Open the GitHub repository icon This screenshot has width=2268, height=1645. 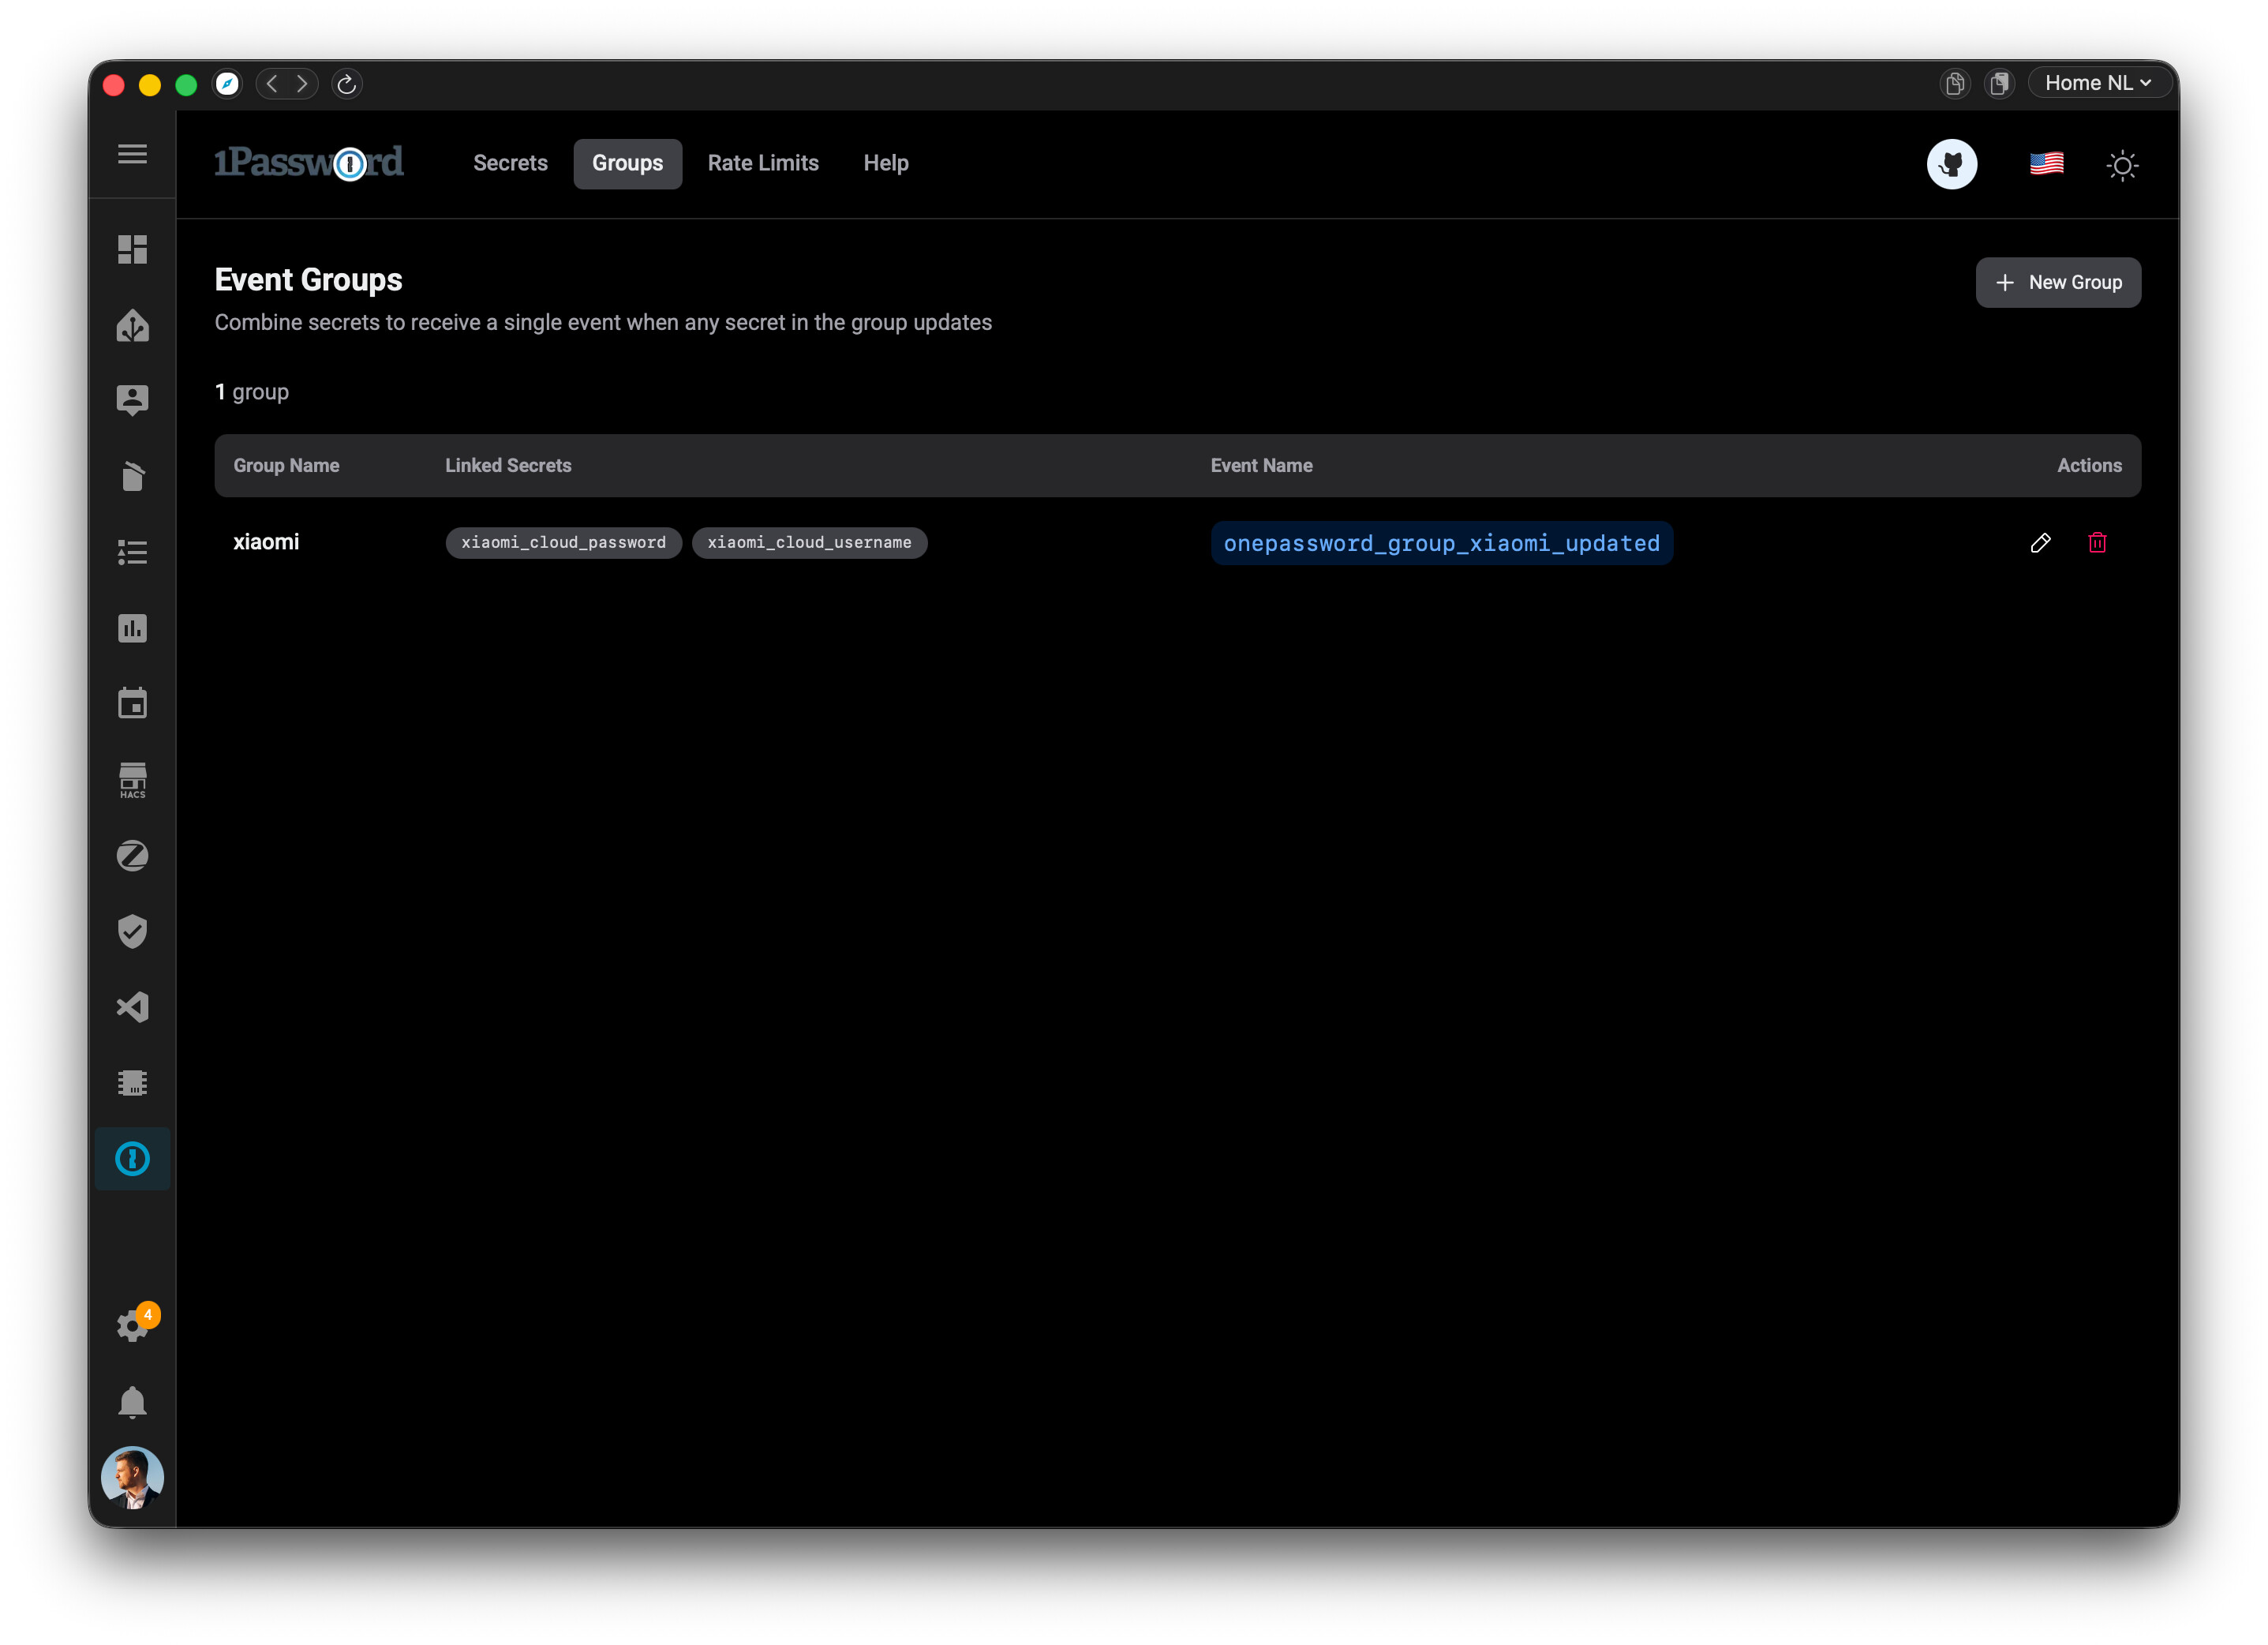click(x=1951, y=164)
